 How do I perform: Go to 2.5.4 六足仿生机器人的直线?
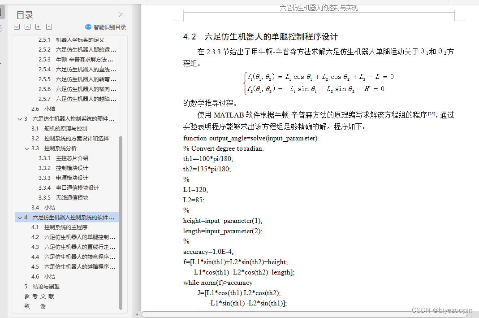coord(77,70)
